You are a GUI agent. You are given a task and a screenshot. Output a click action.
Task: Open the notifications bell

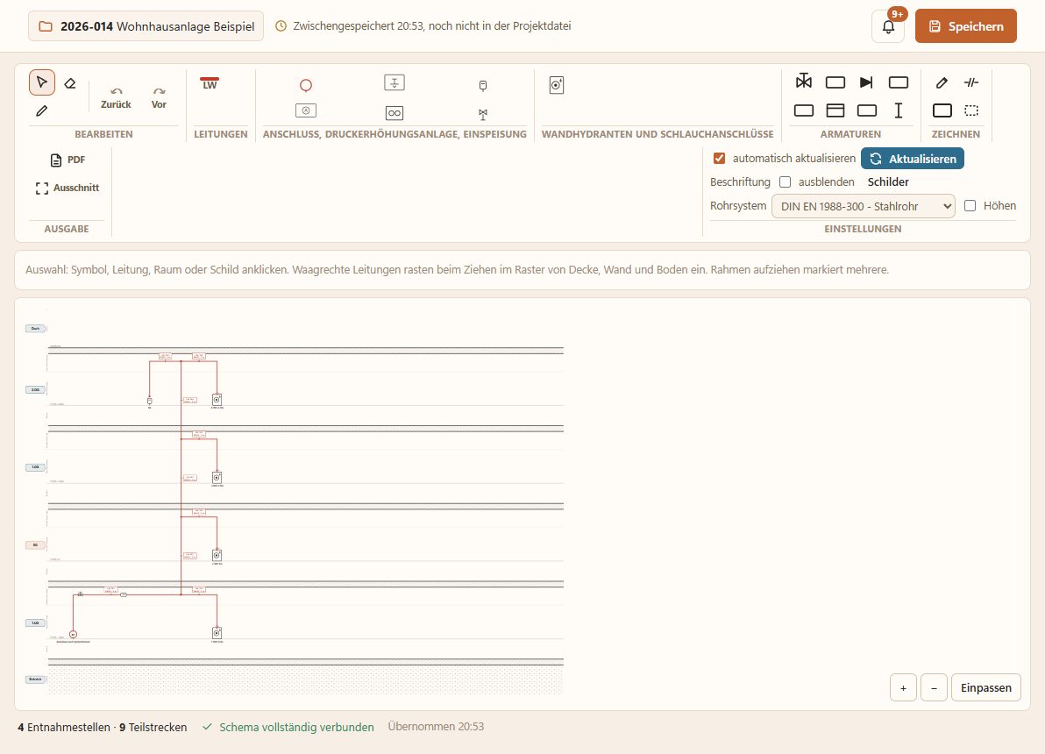[888, 26]
